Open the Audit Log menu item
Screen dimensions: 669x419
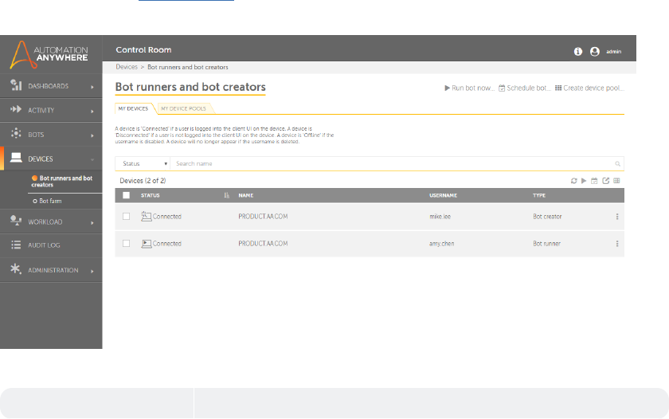pyautogui.click(x=44, y=245)
